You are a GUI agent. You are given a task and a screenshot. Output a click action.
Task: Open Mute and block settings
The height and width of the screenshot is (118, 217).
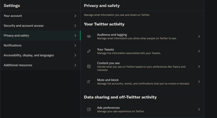tap(142, 82)
